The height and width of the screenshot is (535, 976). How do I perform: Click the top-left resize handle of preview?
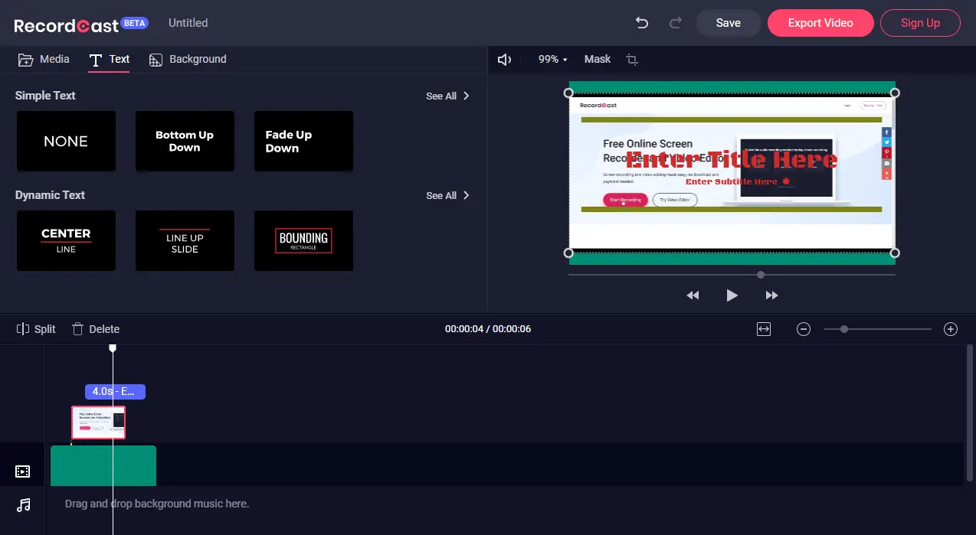tap(568, 93)
